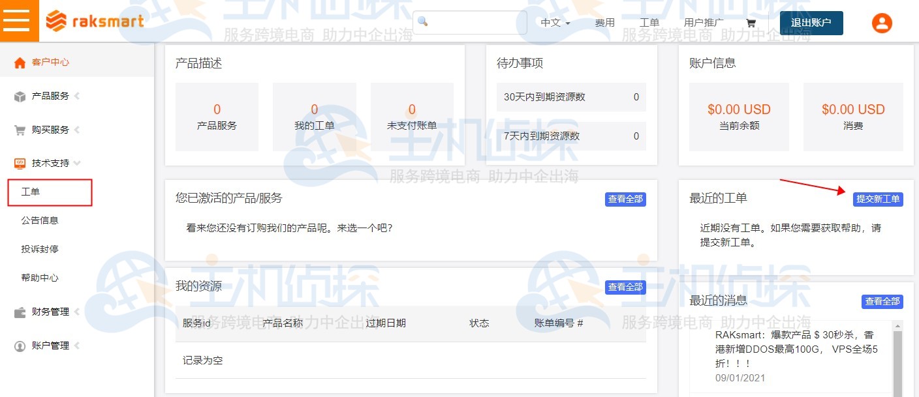Open 查看全部 next to 最近的消息
The width and height of the screenshot is (919, 397).
pyautogui.click(x=881, y=301)
